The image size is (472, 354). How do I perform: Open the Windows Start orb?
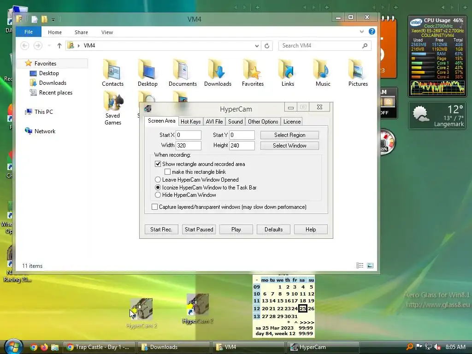pyautogui.click(x=13, y=347)
